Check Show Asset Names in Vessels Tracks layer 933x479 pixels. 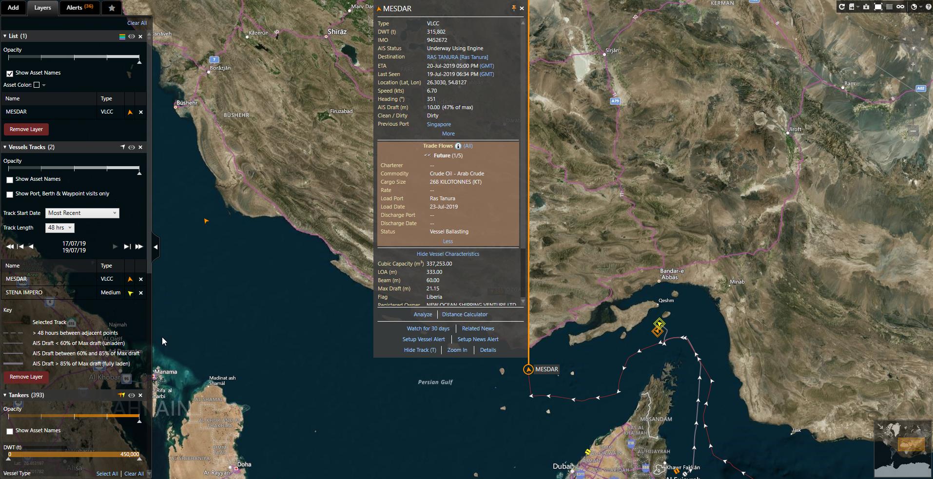10,180
